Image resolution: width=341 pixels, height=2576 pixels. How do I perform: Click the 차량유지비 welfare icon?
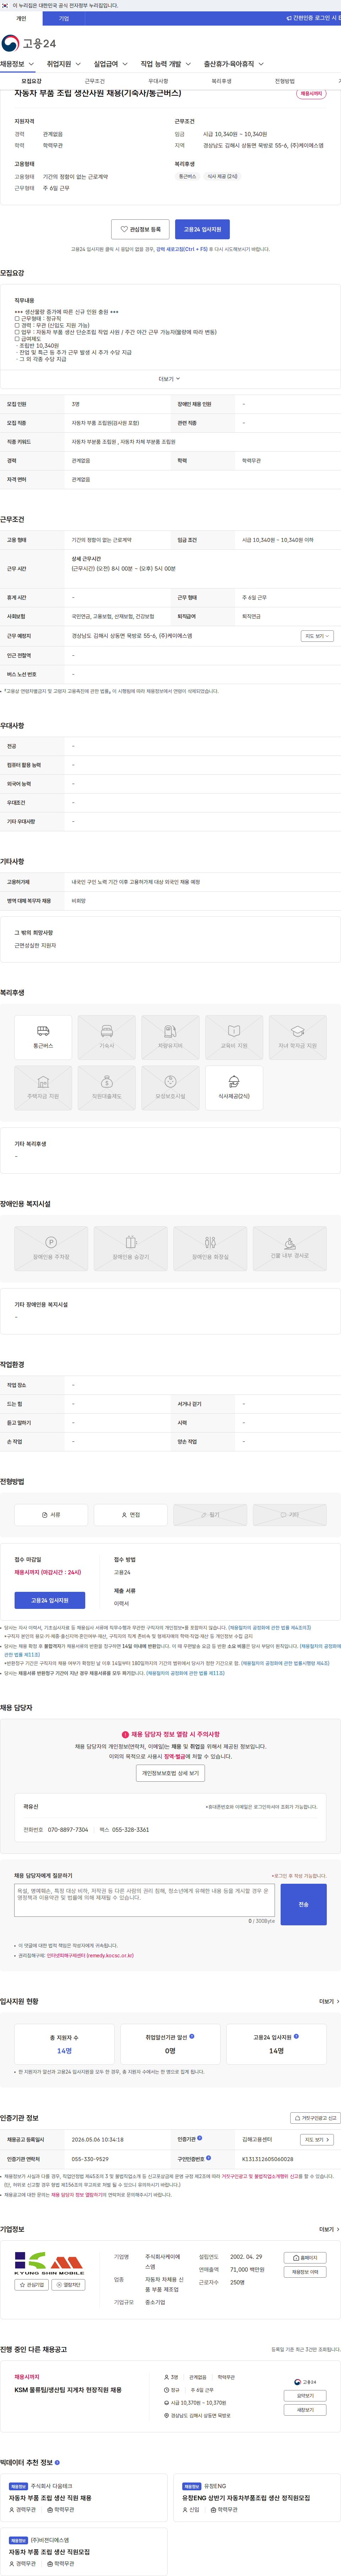170,1037
